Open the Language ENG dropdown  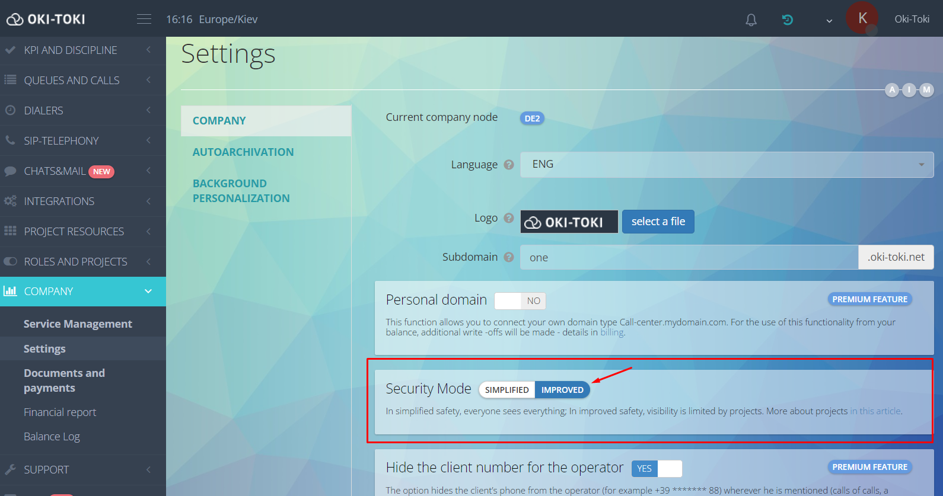(727, 165)
